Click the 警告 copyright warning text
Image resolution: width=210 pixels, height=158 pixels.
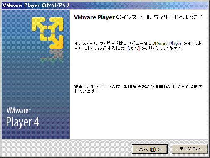(138, 89)
